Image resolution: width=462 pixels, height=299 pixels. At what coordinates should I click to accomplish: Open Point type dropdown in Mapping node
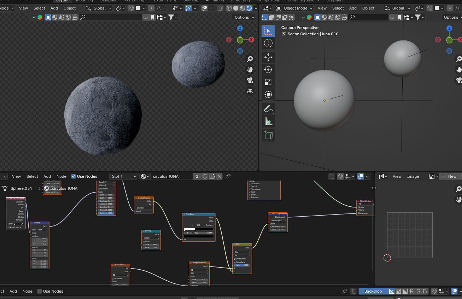point(42,230)
